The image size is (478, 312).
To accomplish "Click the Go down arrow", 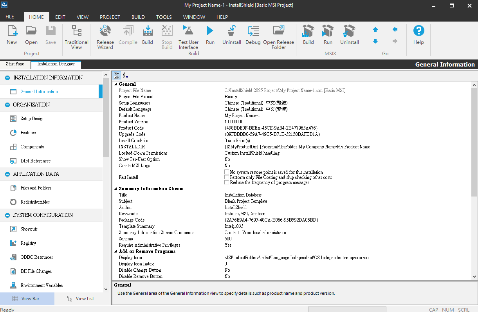I will (375, 41).
